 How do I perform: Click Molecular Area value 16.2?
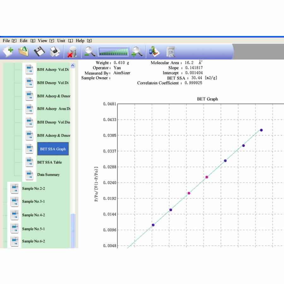pyautogui.click(x=189, y=63)
